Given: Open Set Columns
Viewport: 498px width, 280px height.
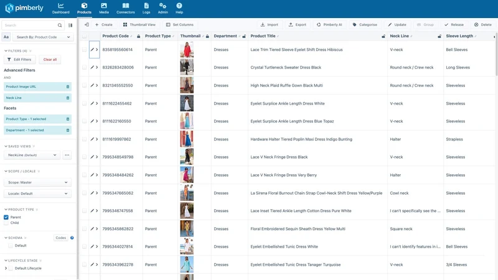Looking at the screenshot, I should [180, 24].
